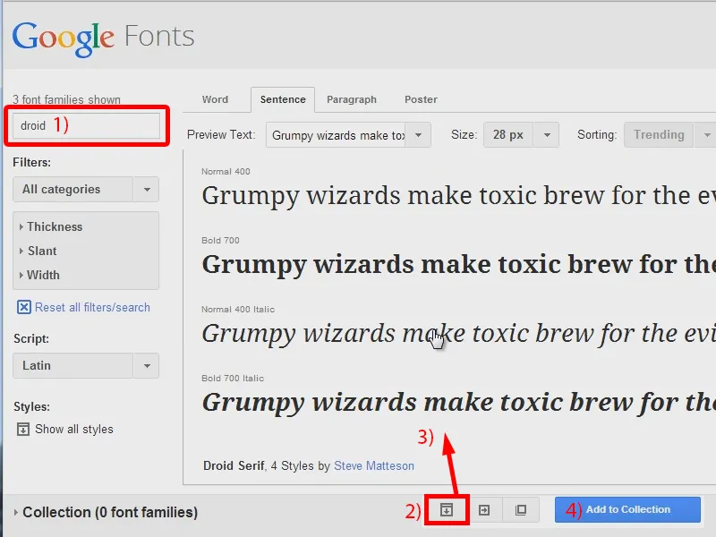Screen dimensions: 716x537
Task: Click the Google Fonts logo
Action: tap(103, 38)
